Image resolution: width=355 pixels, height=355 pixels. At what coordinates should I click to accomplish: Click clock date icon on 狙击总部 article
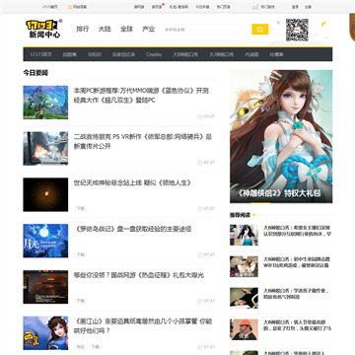(x=199, y=163)
